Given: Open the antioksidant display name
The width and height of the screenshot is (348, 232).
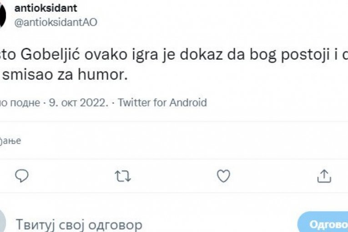Looking at the screenshot, I should point(45,8).
